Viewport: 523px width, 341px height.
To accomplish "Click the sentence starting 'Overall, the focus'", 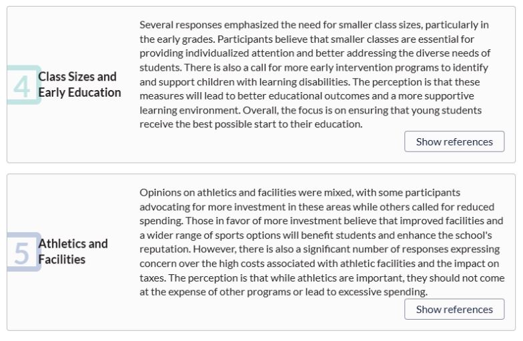I will (311, 117).
